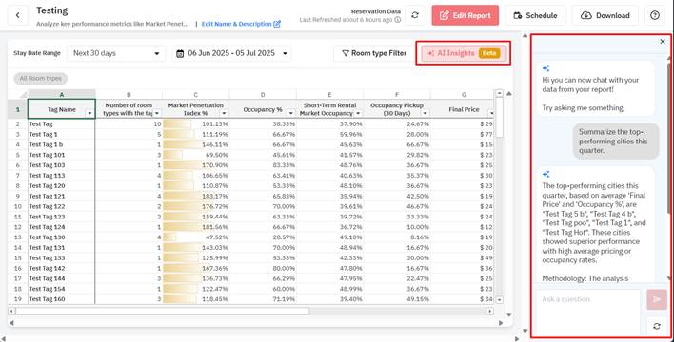Select the 80.00% occupancy cell

[x=263, y=268]
